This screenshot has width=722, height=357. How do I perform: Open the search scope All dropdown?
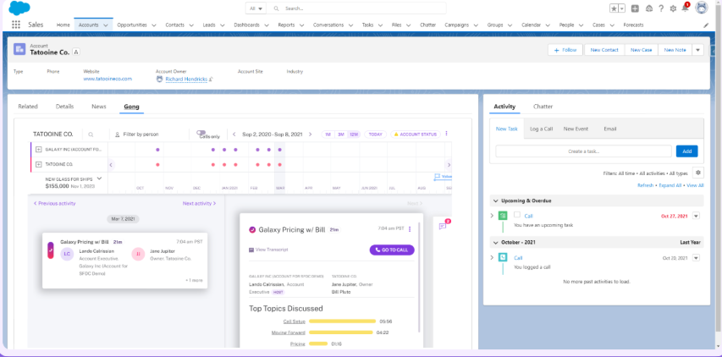pyautogui.click(x=256, y=8)
